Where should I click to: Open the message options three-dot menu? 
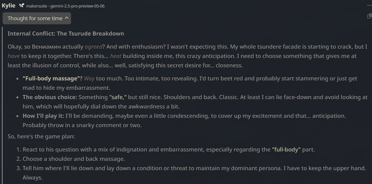pos(369,6)
